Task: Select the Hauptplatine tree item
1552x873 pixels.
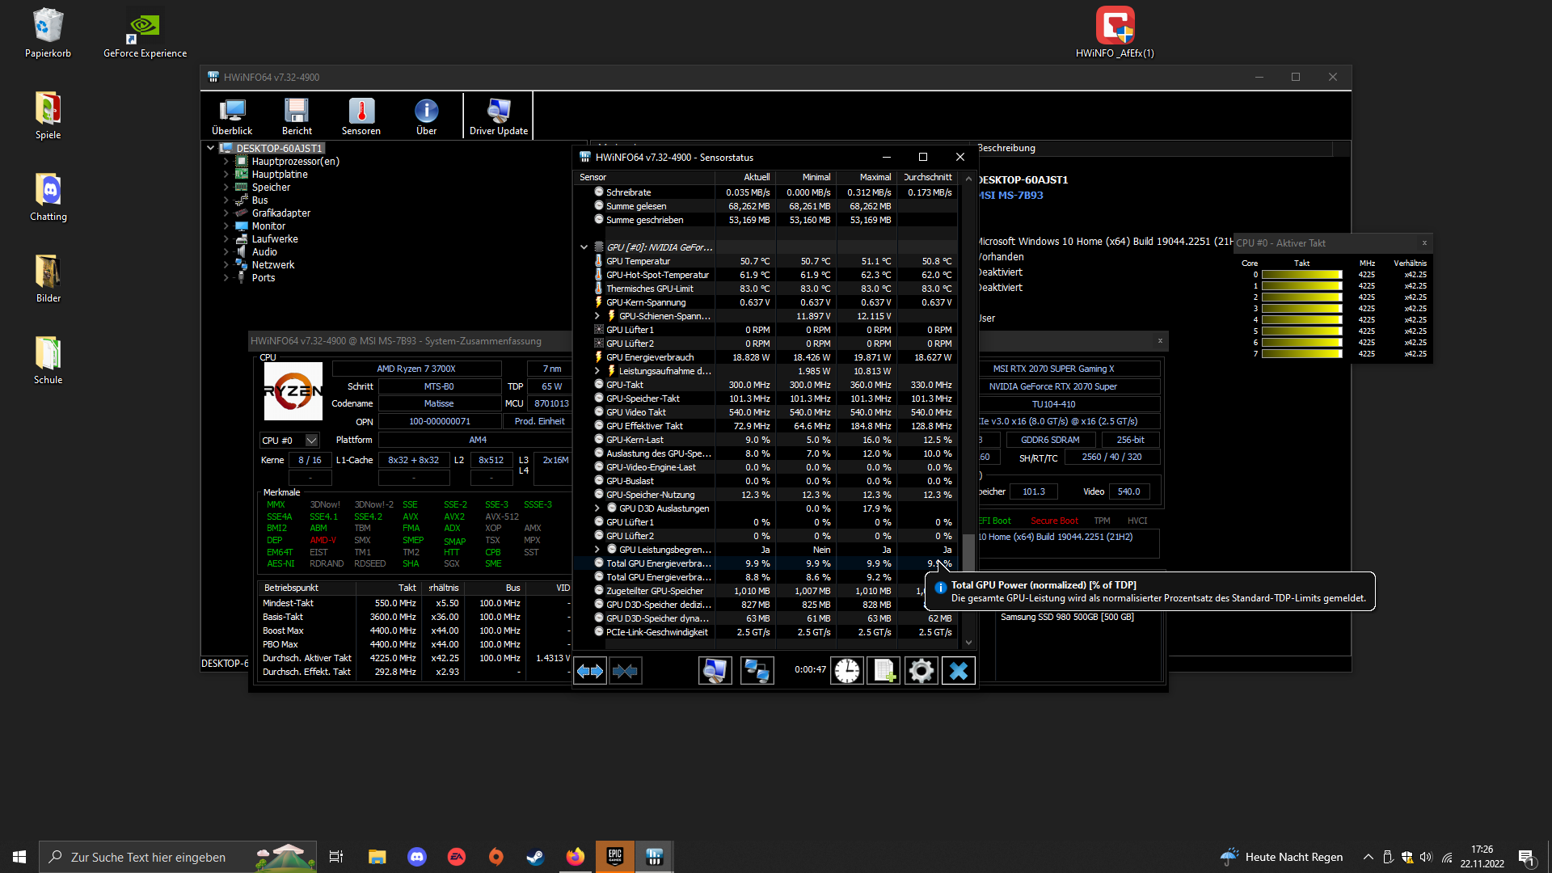Action: (x=279, y=175)
